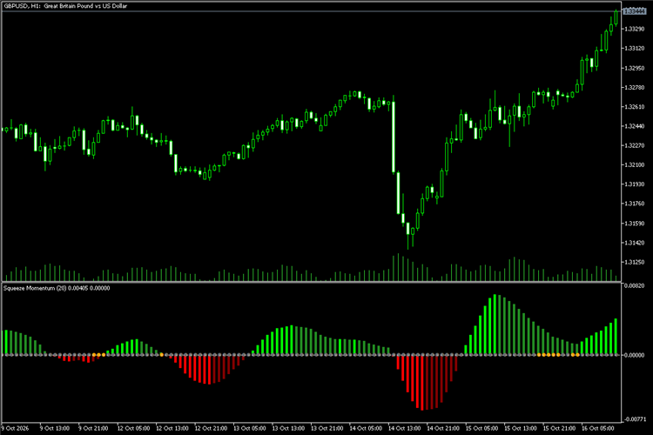653x435 pixels.
Task: Click the 0.00820 indicator scale value
Action: pos(634,285)
